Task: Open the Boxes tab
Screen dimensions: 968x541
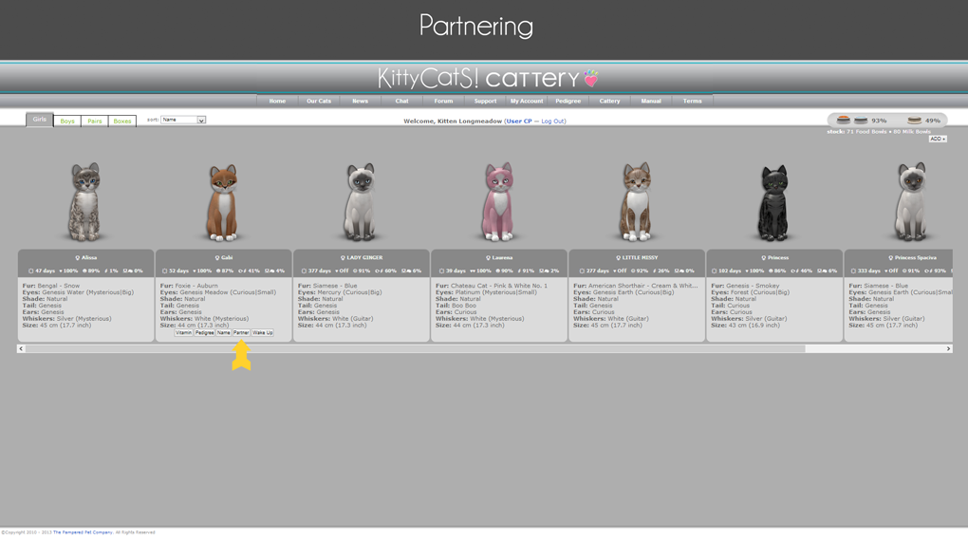Action: [122, 121]
